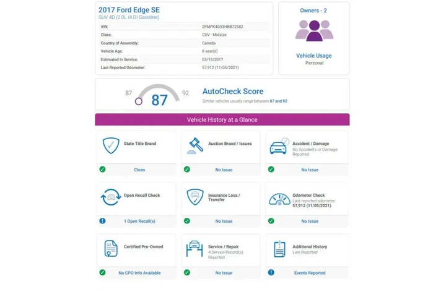Viewport: 446px width, 297px height.
Task: Click the Vehicle Usage label
Action: [314, 56]
